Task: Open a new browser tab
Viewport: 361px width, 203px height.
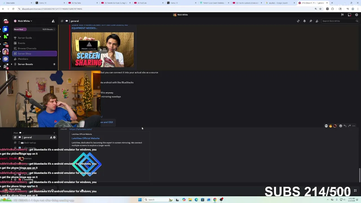Action: pyautogui.click(x=332, y=3)
